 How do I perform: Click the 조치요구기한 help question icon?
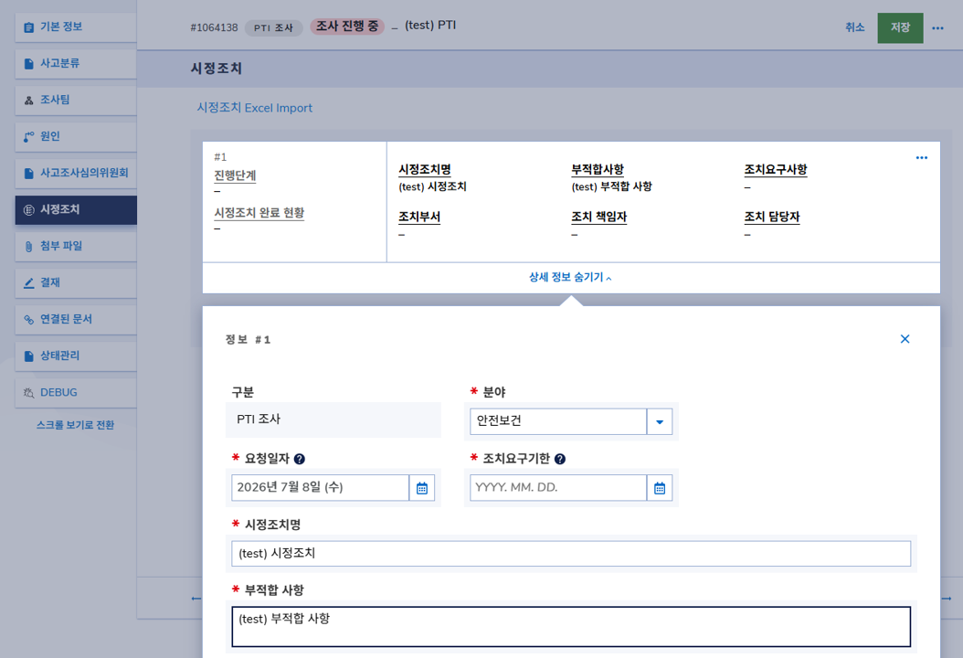point(559,459)
